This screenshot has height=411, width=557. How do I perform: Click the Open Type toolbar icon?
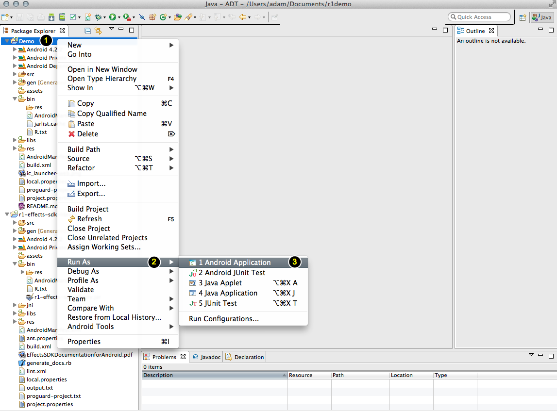pyautogui.click(x=177, y=17)
